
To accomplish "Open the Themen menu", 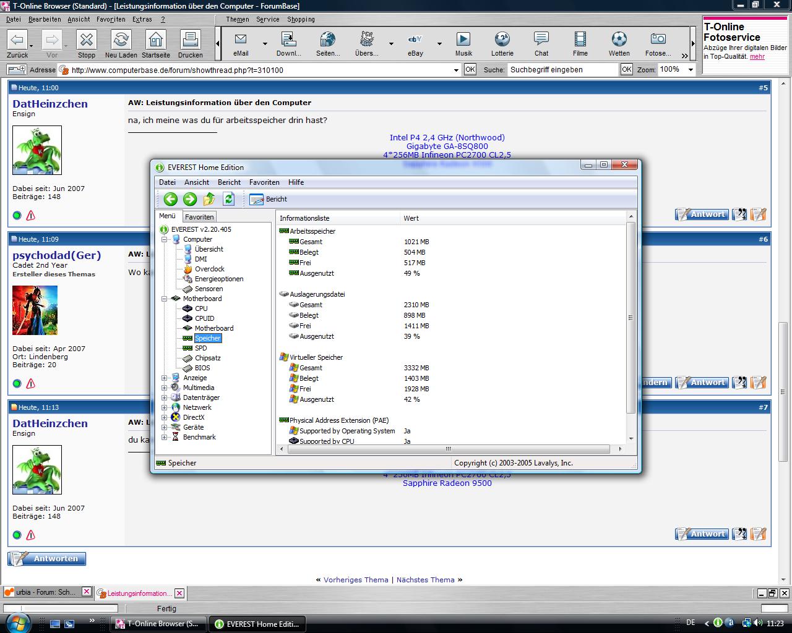I will pos(238,19).
